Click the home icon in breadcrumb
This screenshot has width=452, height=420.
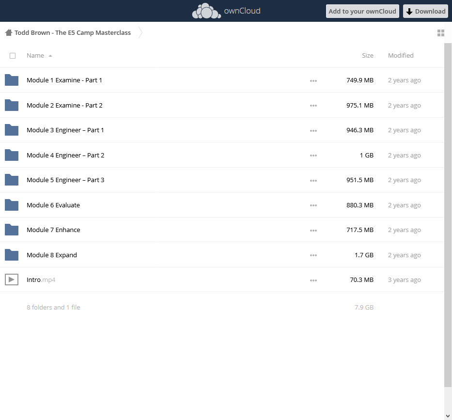pos(9,32)
